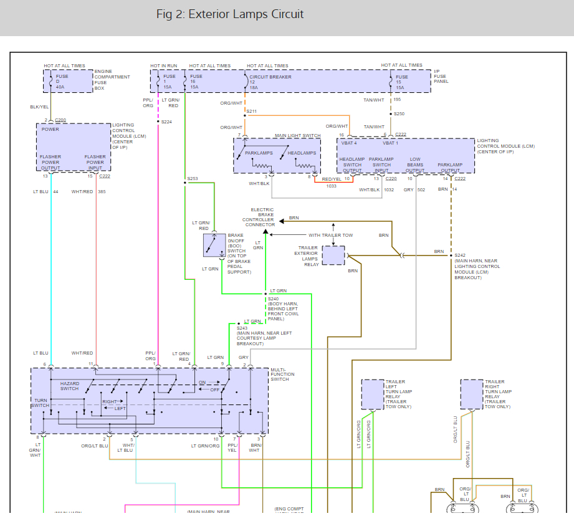The width and height of the screenshot is (574, 521).
Task: Select the "HAZARD SWITCH" label
Action: click(x=70, y=386)
